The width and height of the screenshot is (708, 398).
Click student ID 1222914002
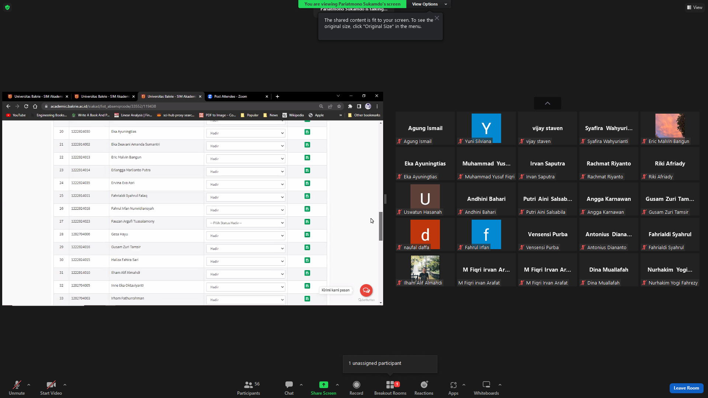80,144
